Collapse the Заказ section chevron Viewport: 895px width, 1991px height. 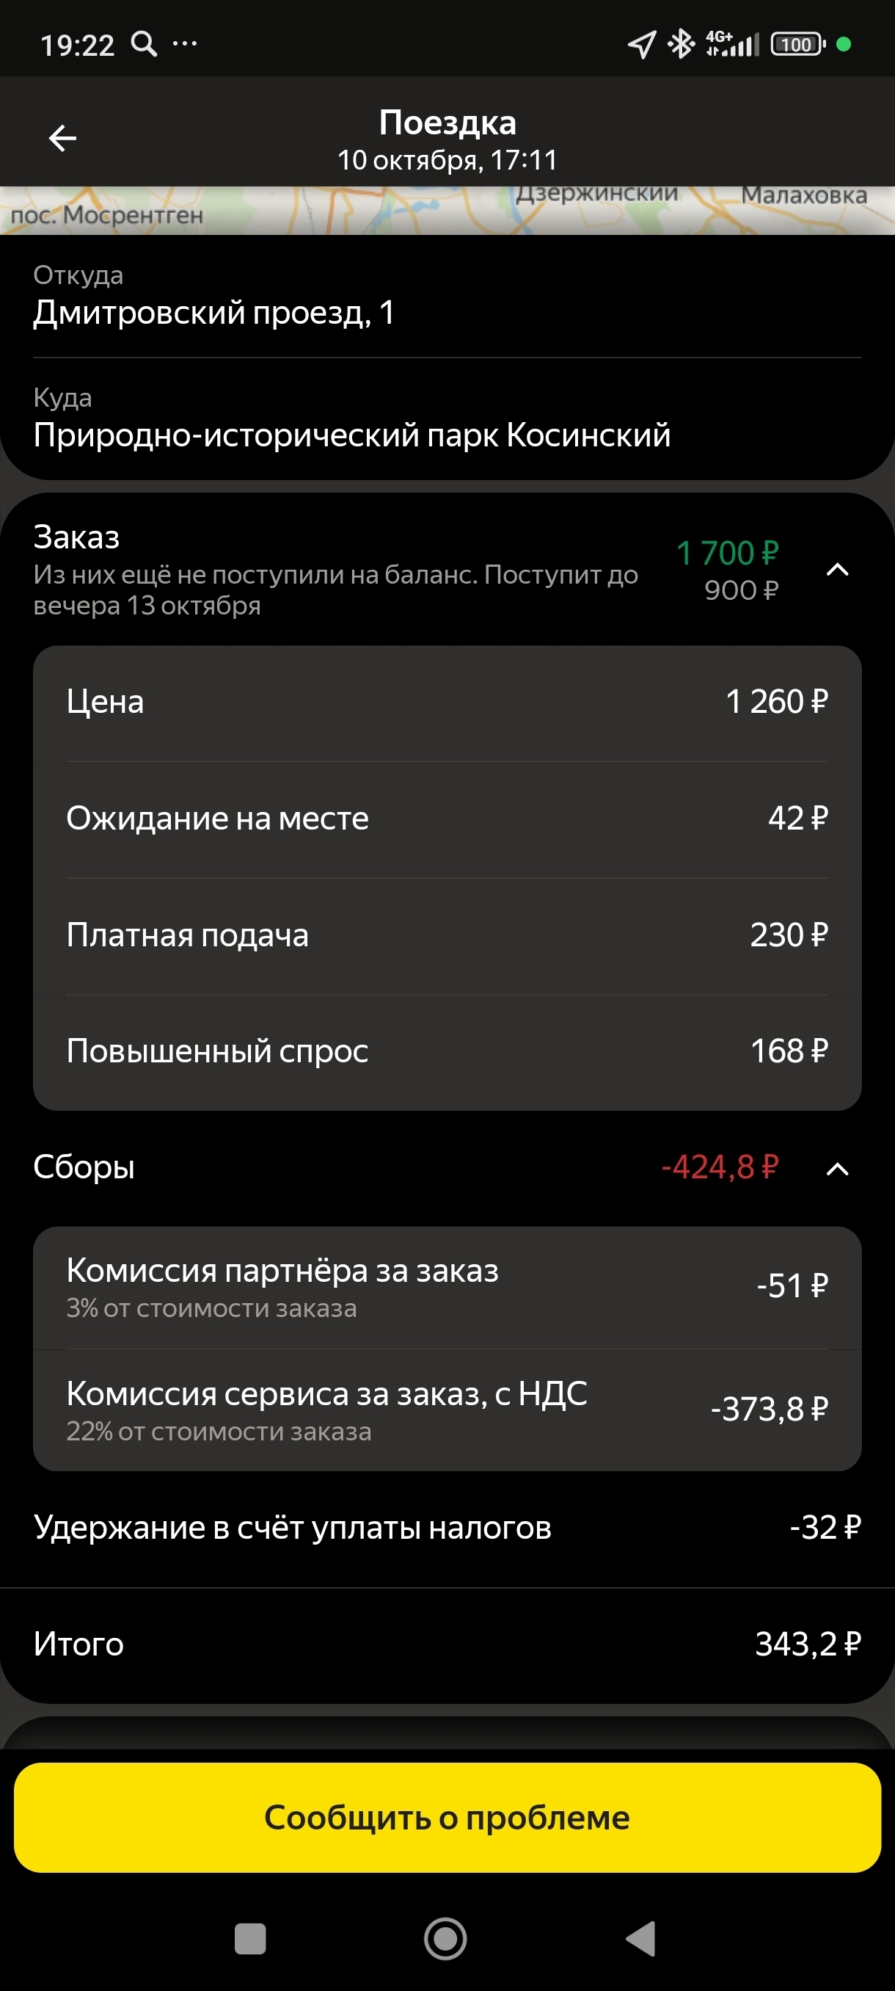(837, 570)
